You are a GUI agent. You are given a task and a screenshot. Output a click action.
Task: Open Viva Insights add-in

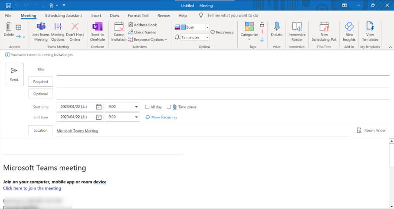349,27
